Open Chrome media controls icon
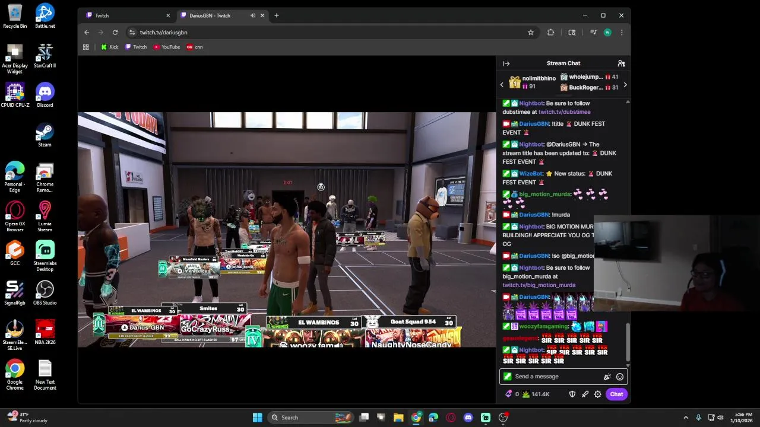Image resolution: width=760 pixels, height=427 pixels. click(x=593, y=33)
